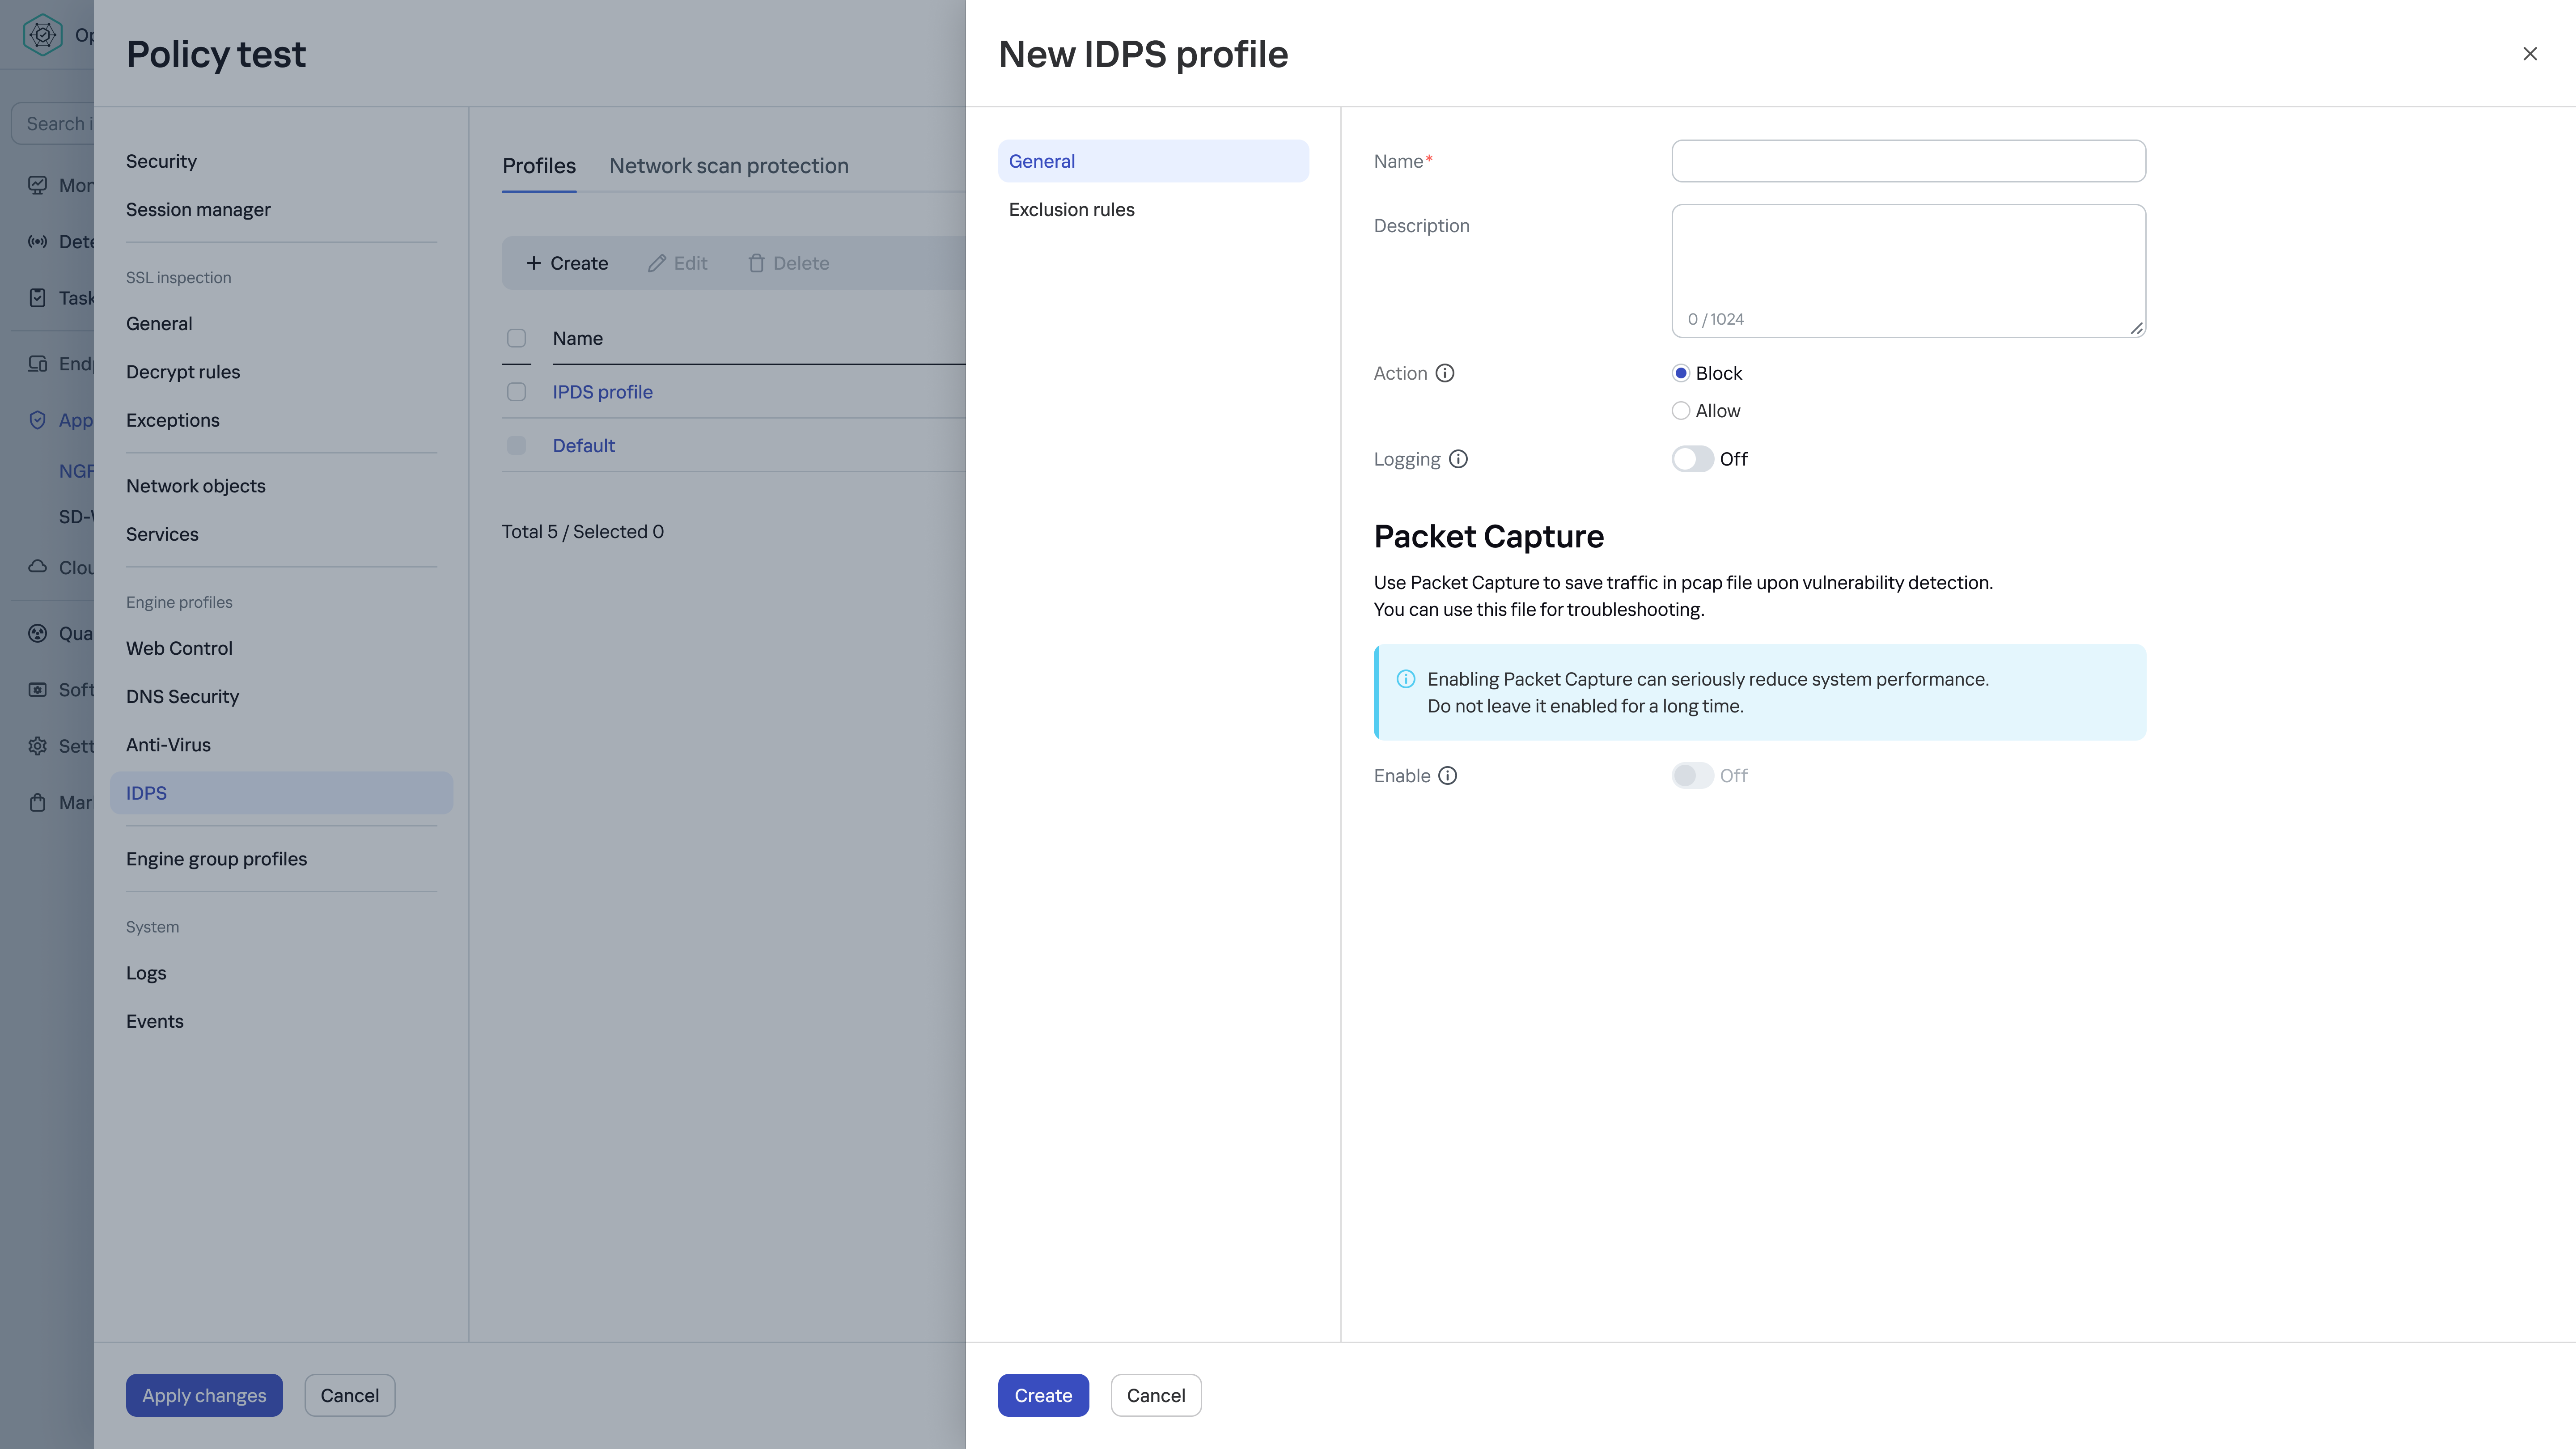Switch to Network scan protection tab
Screen dimensions: 2576x1449
click(728, 166)
